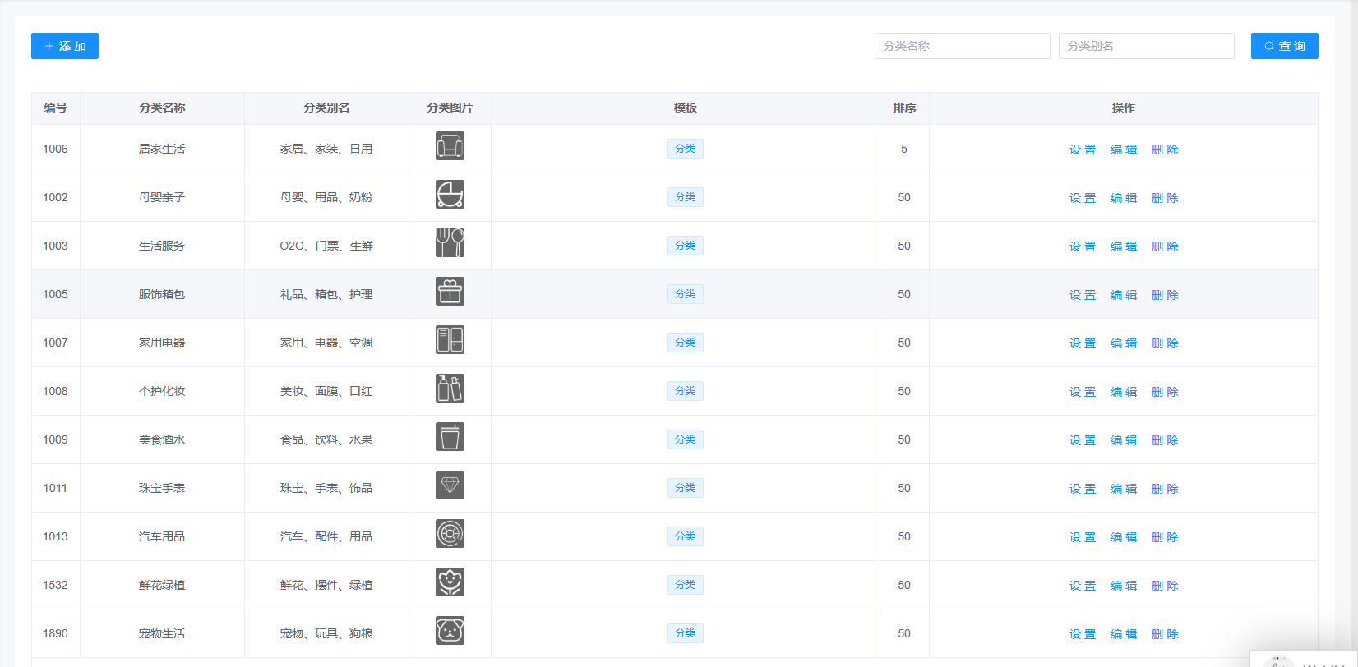Viewport: 1358px width, 667px height.
Task: Click the fork and spoon icon for 生活服务
Action: (450, 243)
